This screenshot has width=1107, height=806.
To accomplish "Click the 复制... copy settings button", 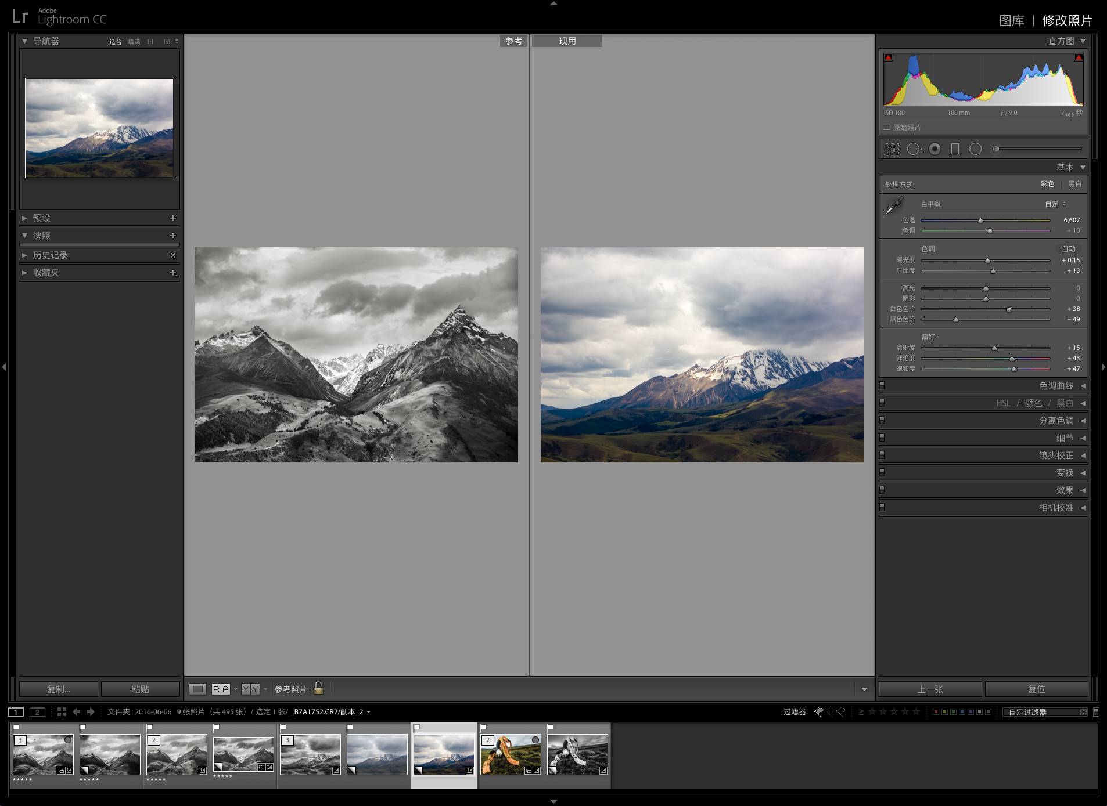I will (59, 689).
